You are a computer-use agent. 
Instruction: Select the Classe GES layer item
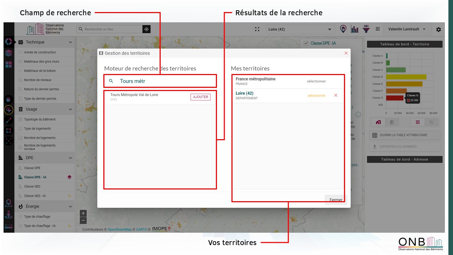[32, 186]
